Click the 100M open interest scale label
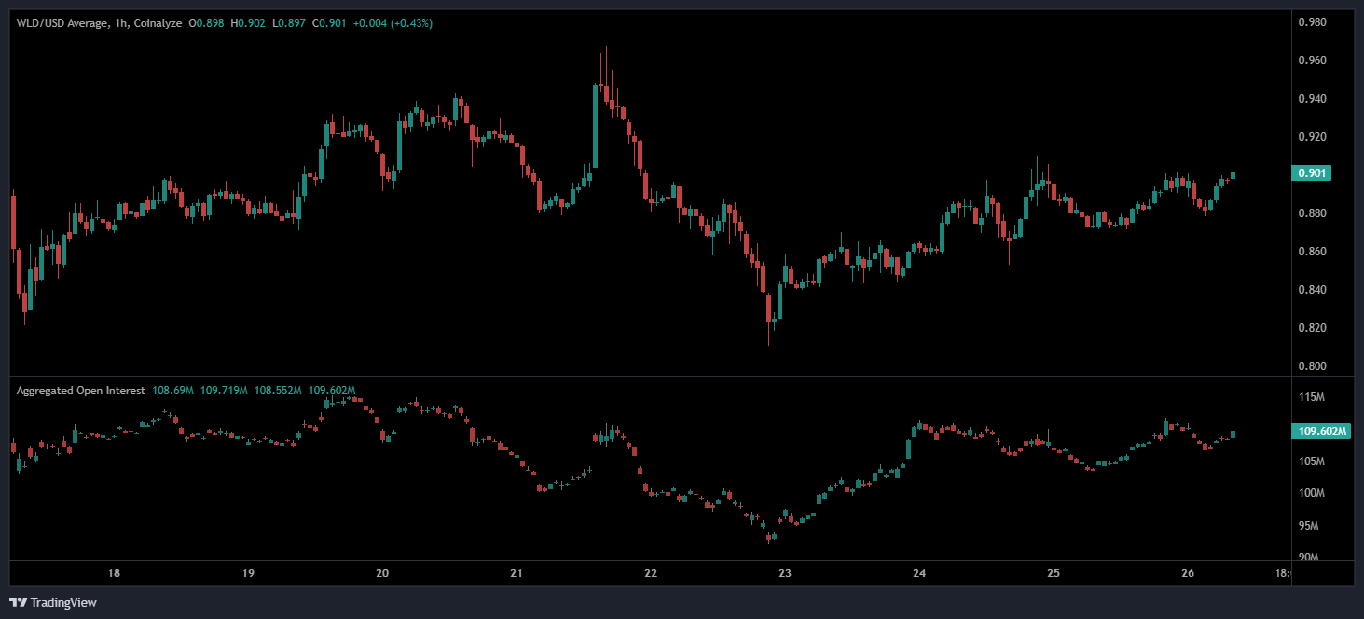Image resolution: width=1364 pixels, height=619 pixels. [x=1312, y=493]
